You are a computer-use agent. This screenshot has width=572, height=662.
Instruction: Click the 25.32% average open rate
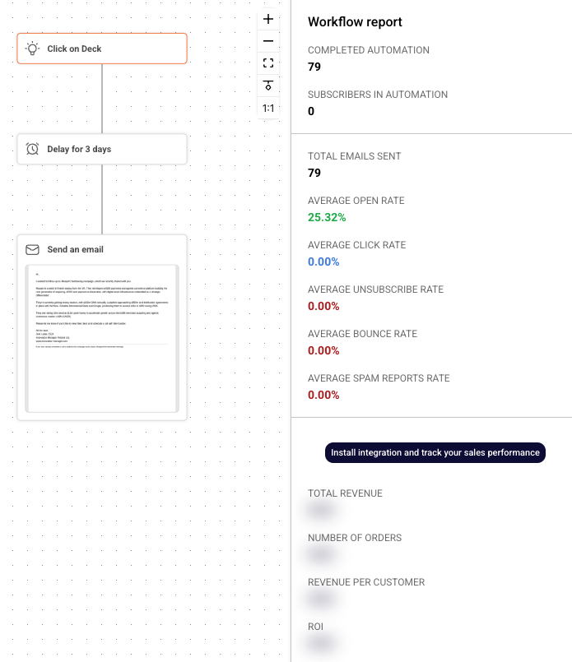click(327, 217)
